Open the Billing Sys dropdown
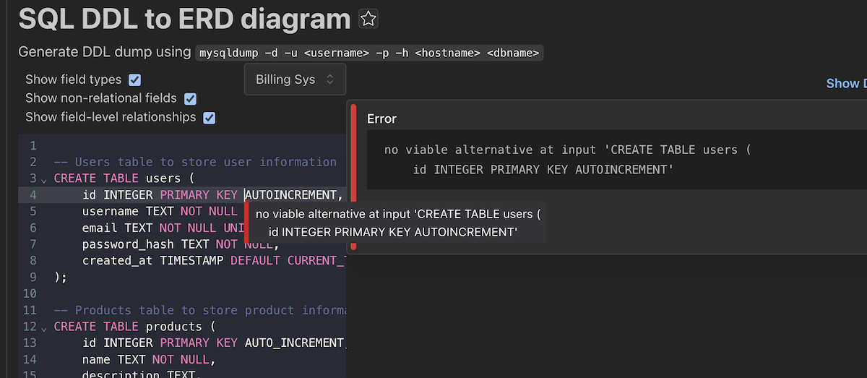867x378 pixels. 295,80
